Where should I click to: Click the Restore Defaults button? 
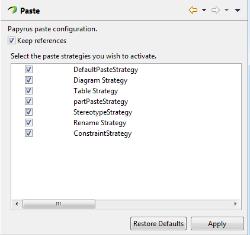tap(158, 224)
